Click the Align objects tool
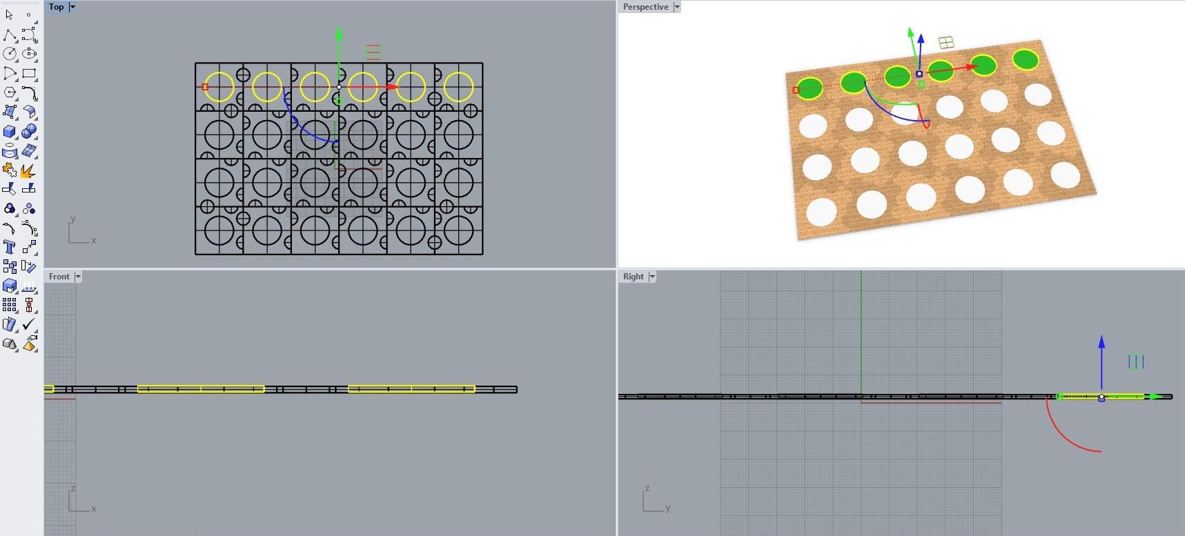1185x536 pixels. 29,305
